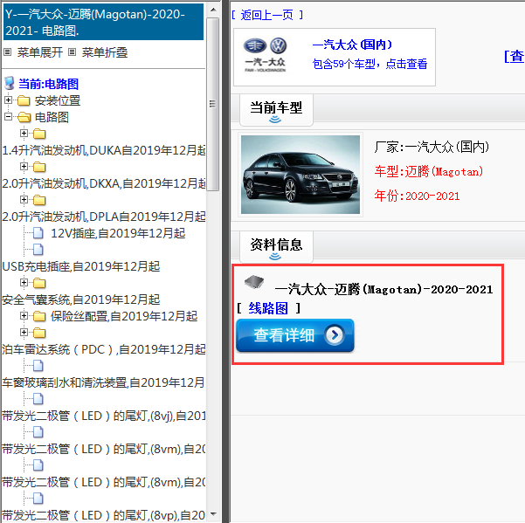Open 车窗玻璃刮水和清洗装置 entry
This screenshot has height=523, width=525.
pyautogui.click(x=103, y=382)
